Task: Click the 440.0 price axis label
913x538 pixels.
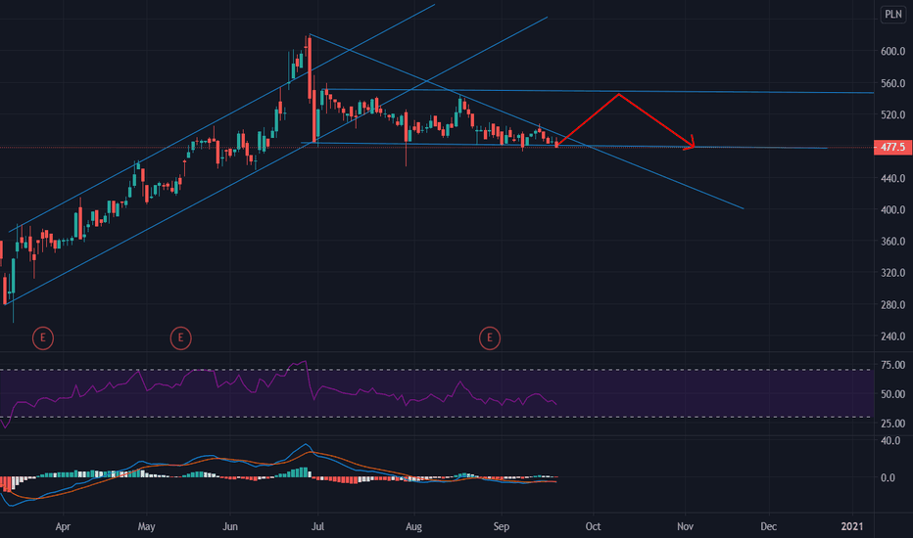Action: pyautogui.click(x=892, y=179)
